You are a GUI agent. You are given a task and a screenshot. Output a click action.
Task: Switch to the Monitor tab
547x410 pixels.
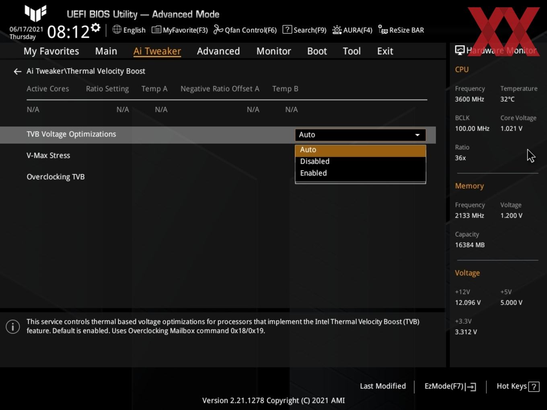pyautogui.click(x=273, y=51)
